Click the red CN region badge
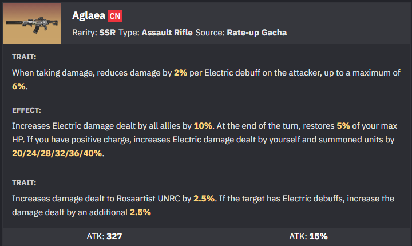412x246 pixels. [115, 15]
